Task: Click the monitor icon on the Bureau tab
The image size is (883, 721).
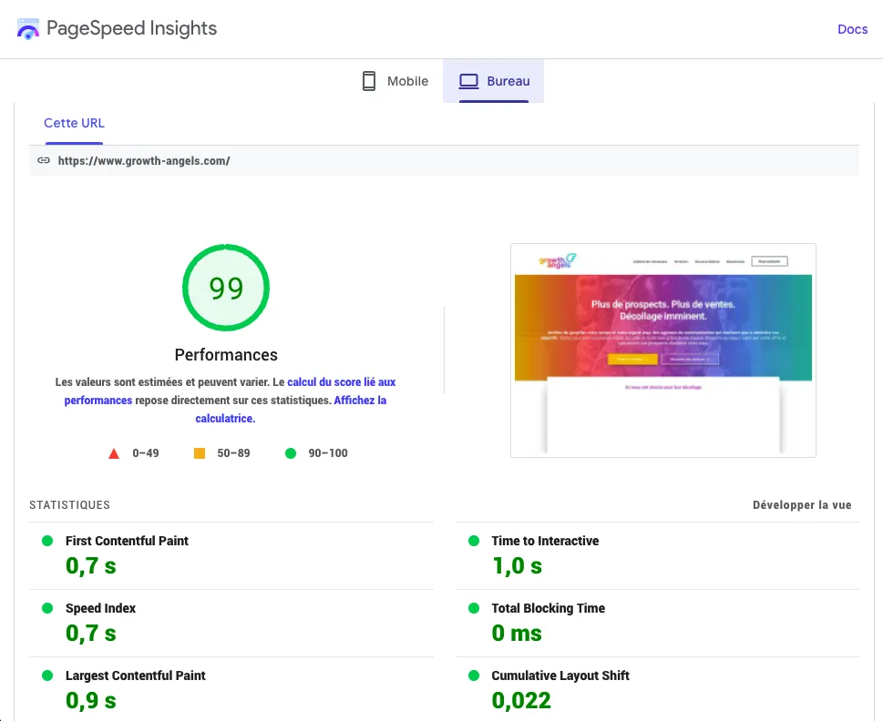Action: 467,80
